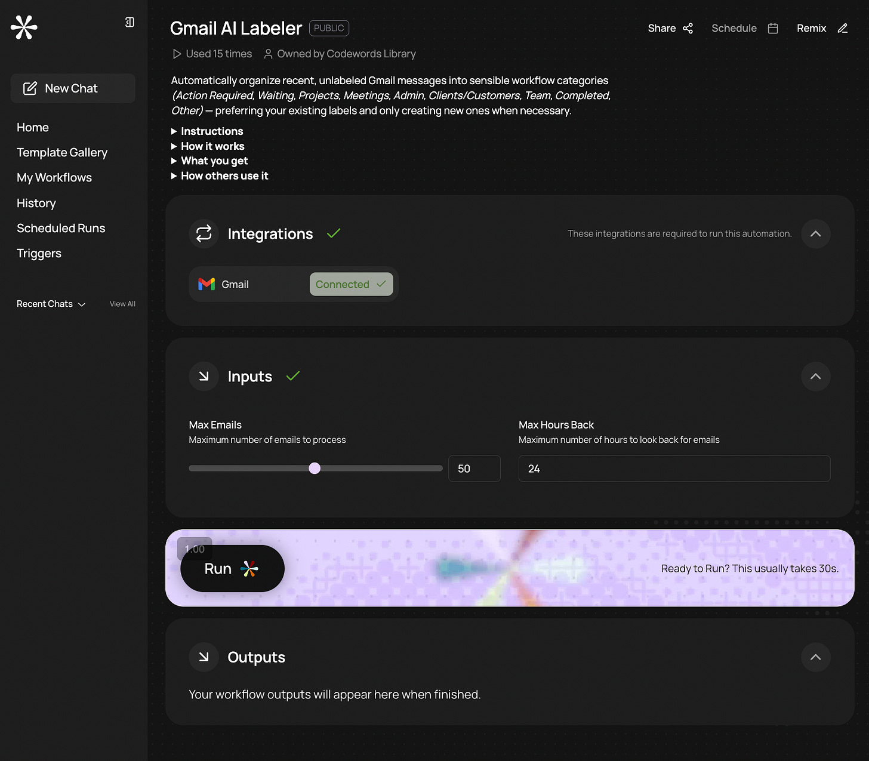869x761 pixels.
Task: Click the PUBLIC badge
Action: pyautogui.click(x=329, y=28)
